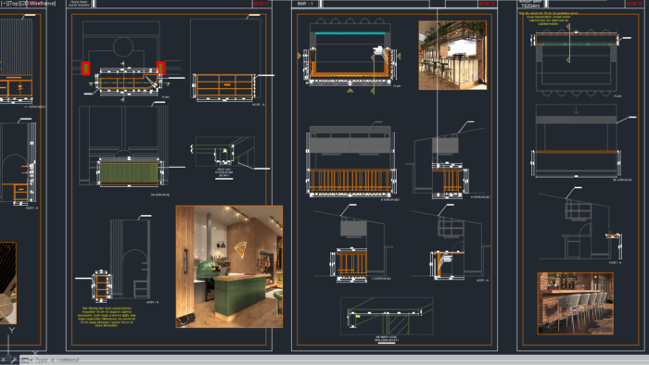Open the 2D Wireframe visual style menu
649x365 pixels.
tap(38, 4)
